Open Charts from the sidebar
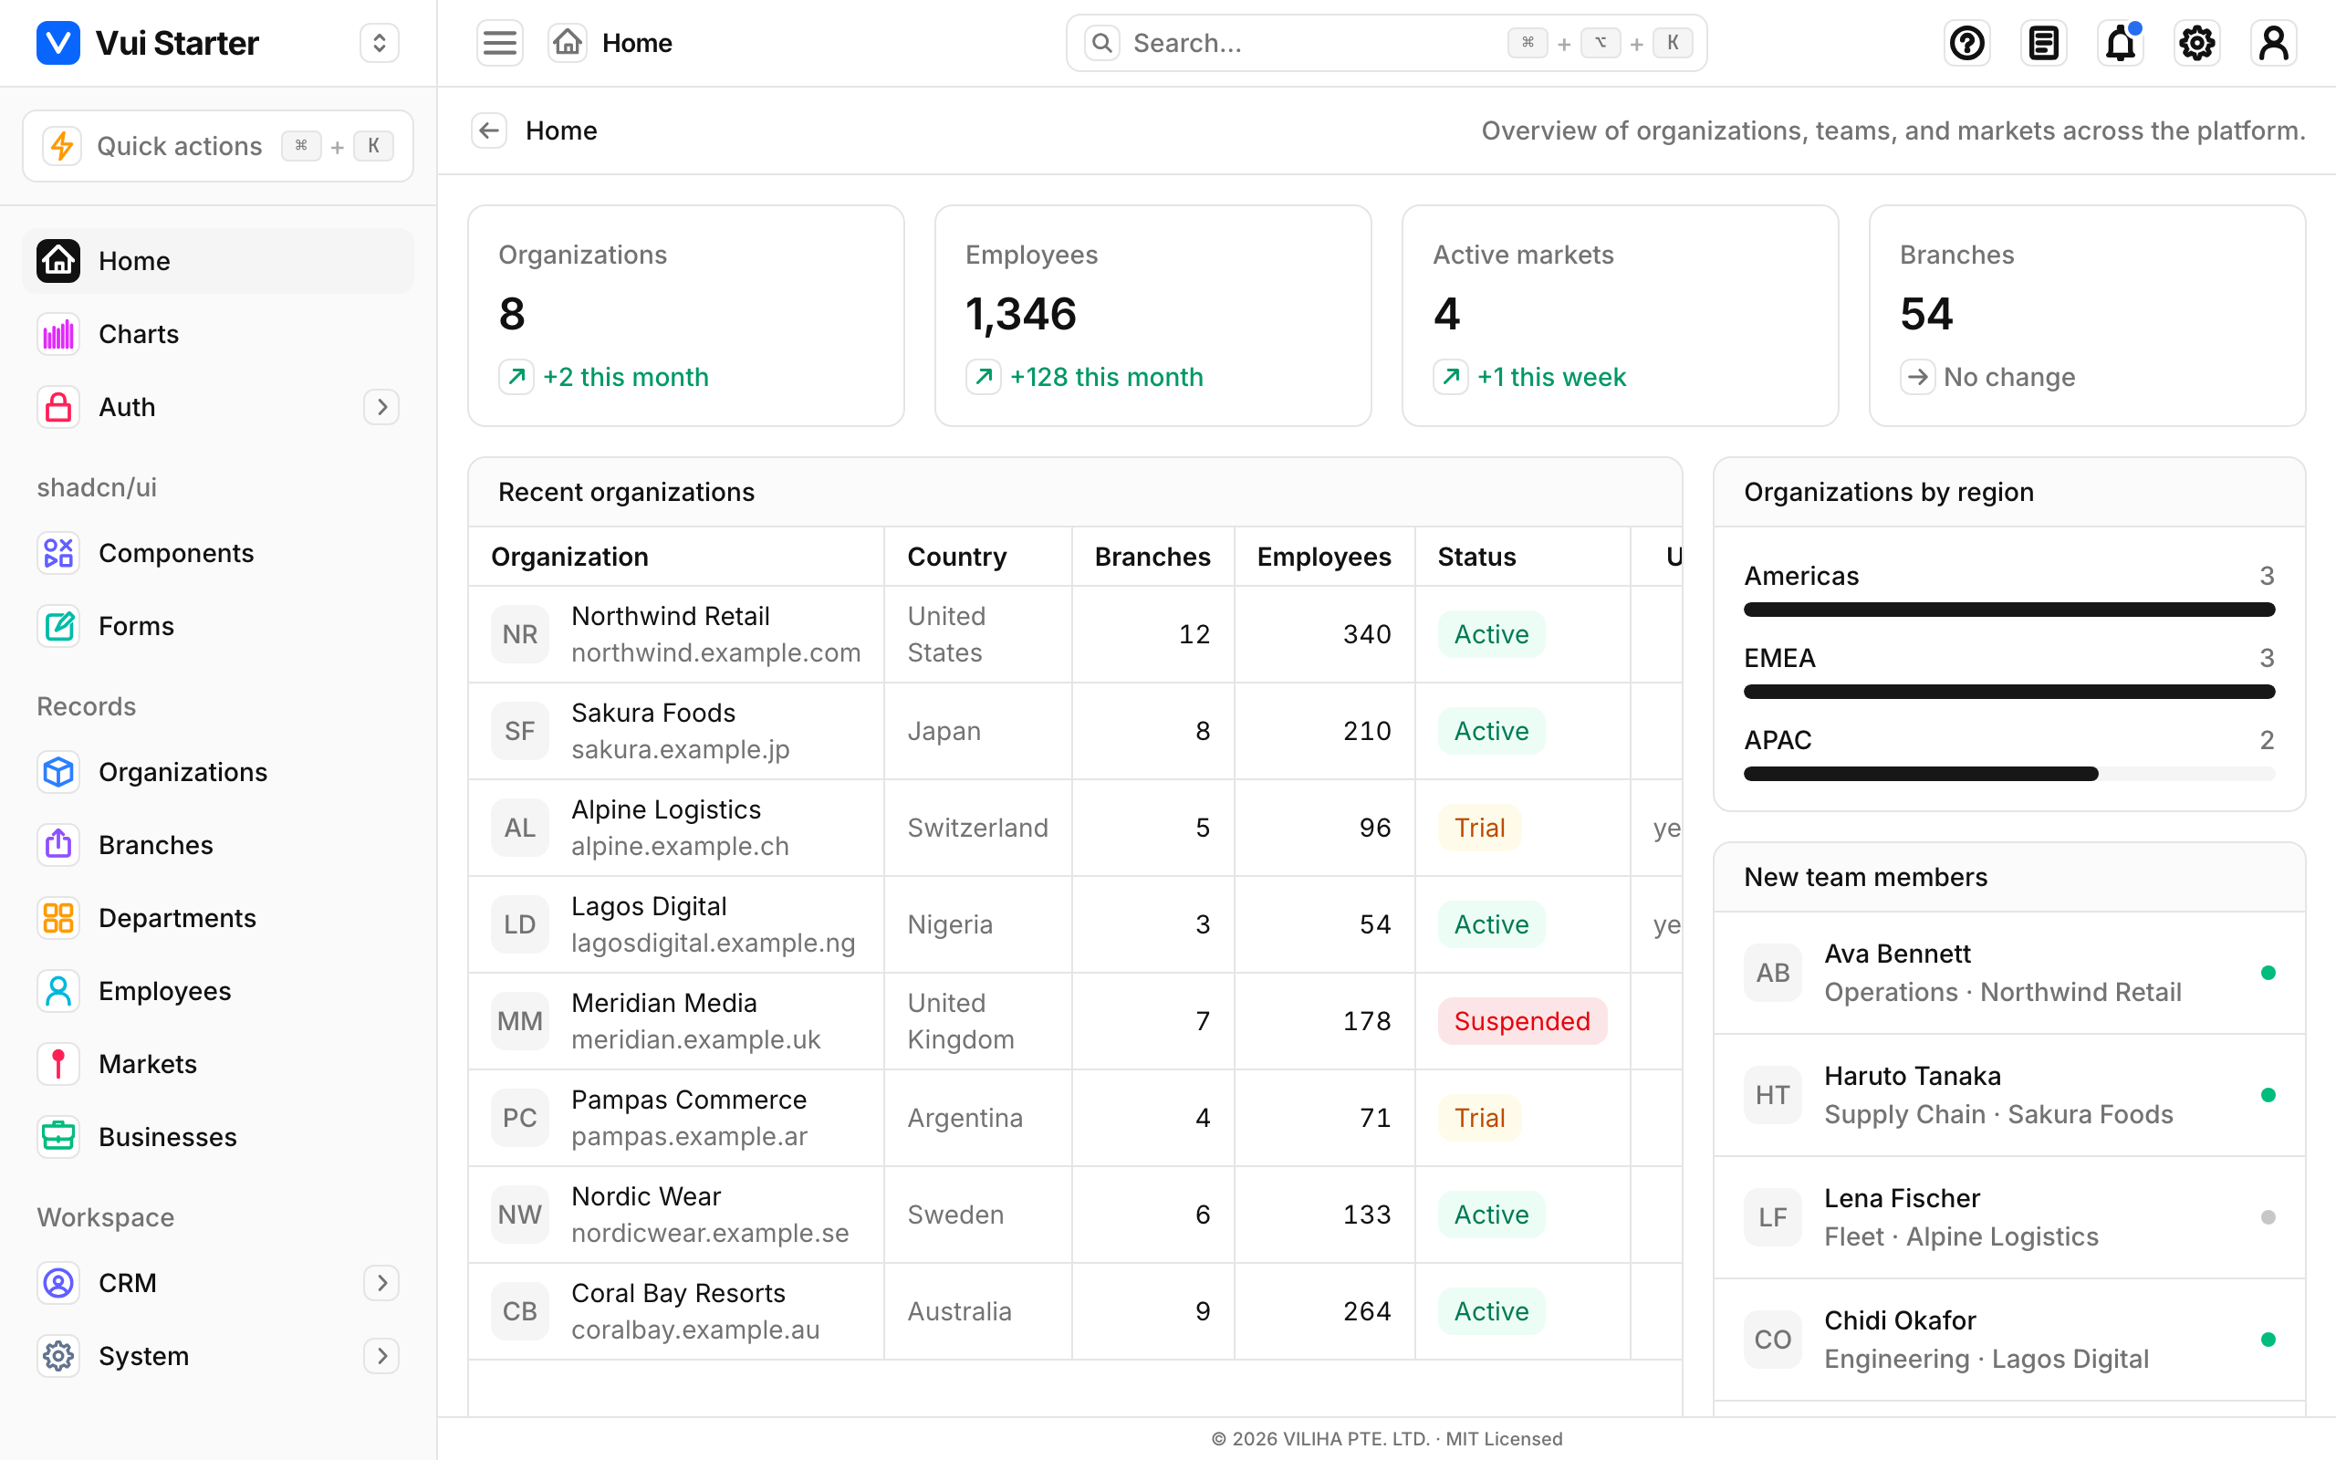Screen dimensions: 2336x1460 (218, 334)
